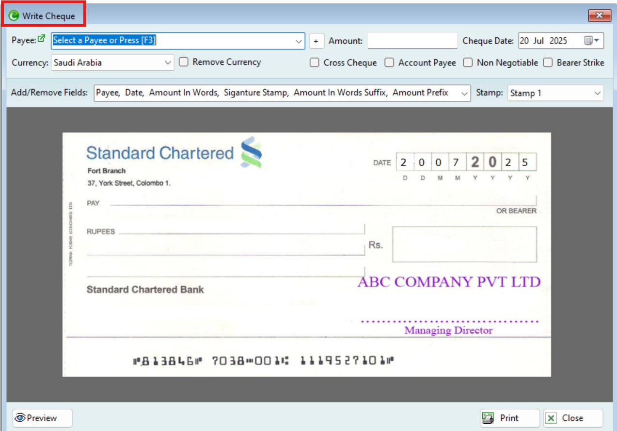Click the Cheque Date field value

[551, 41]
